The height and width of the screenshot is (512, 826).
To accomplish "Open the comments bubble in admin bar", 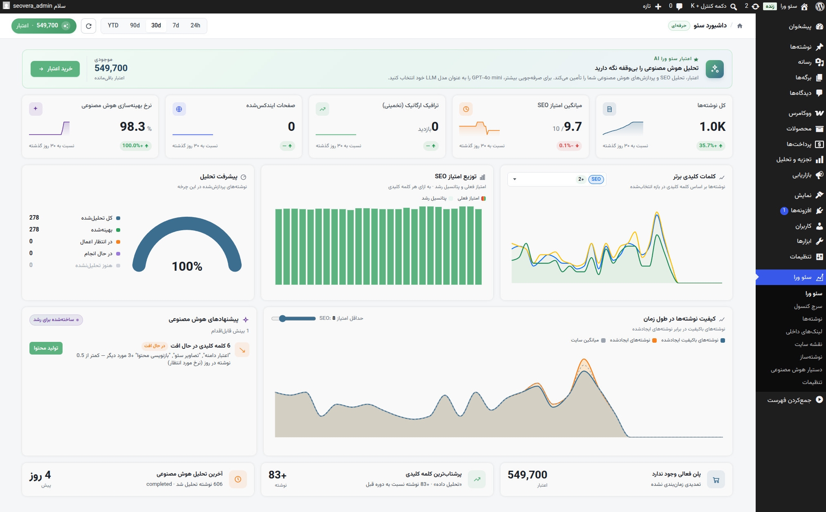I will 679,6.
